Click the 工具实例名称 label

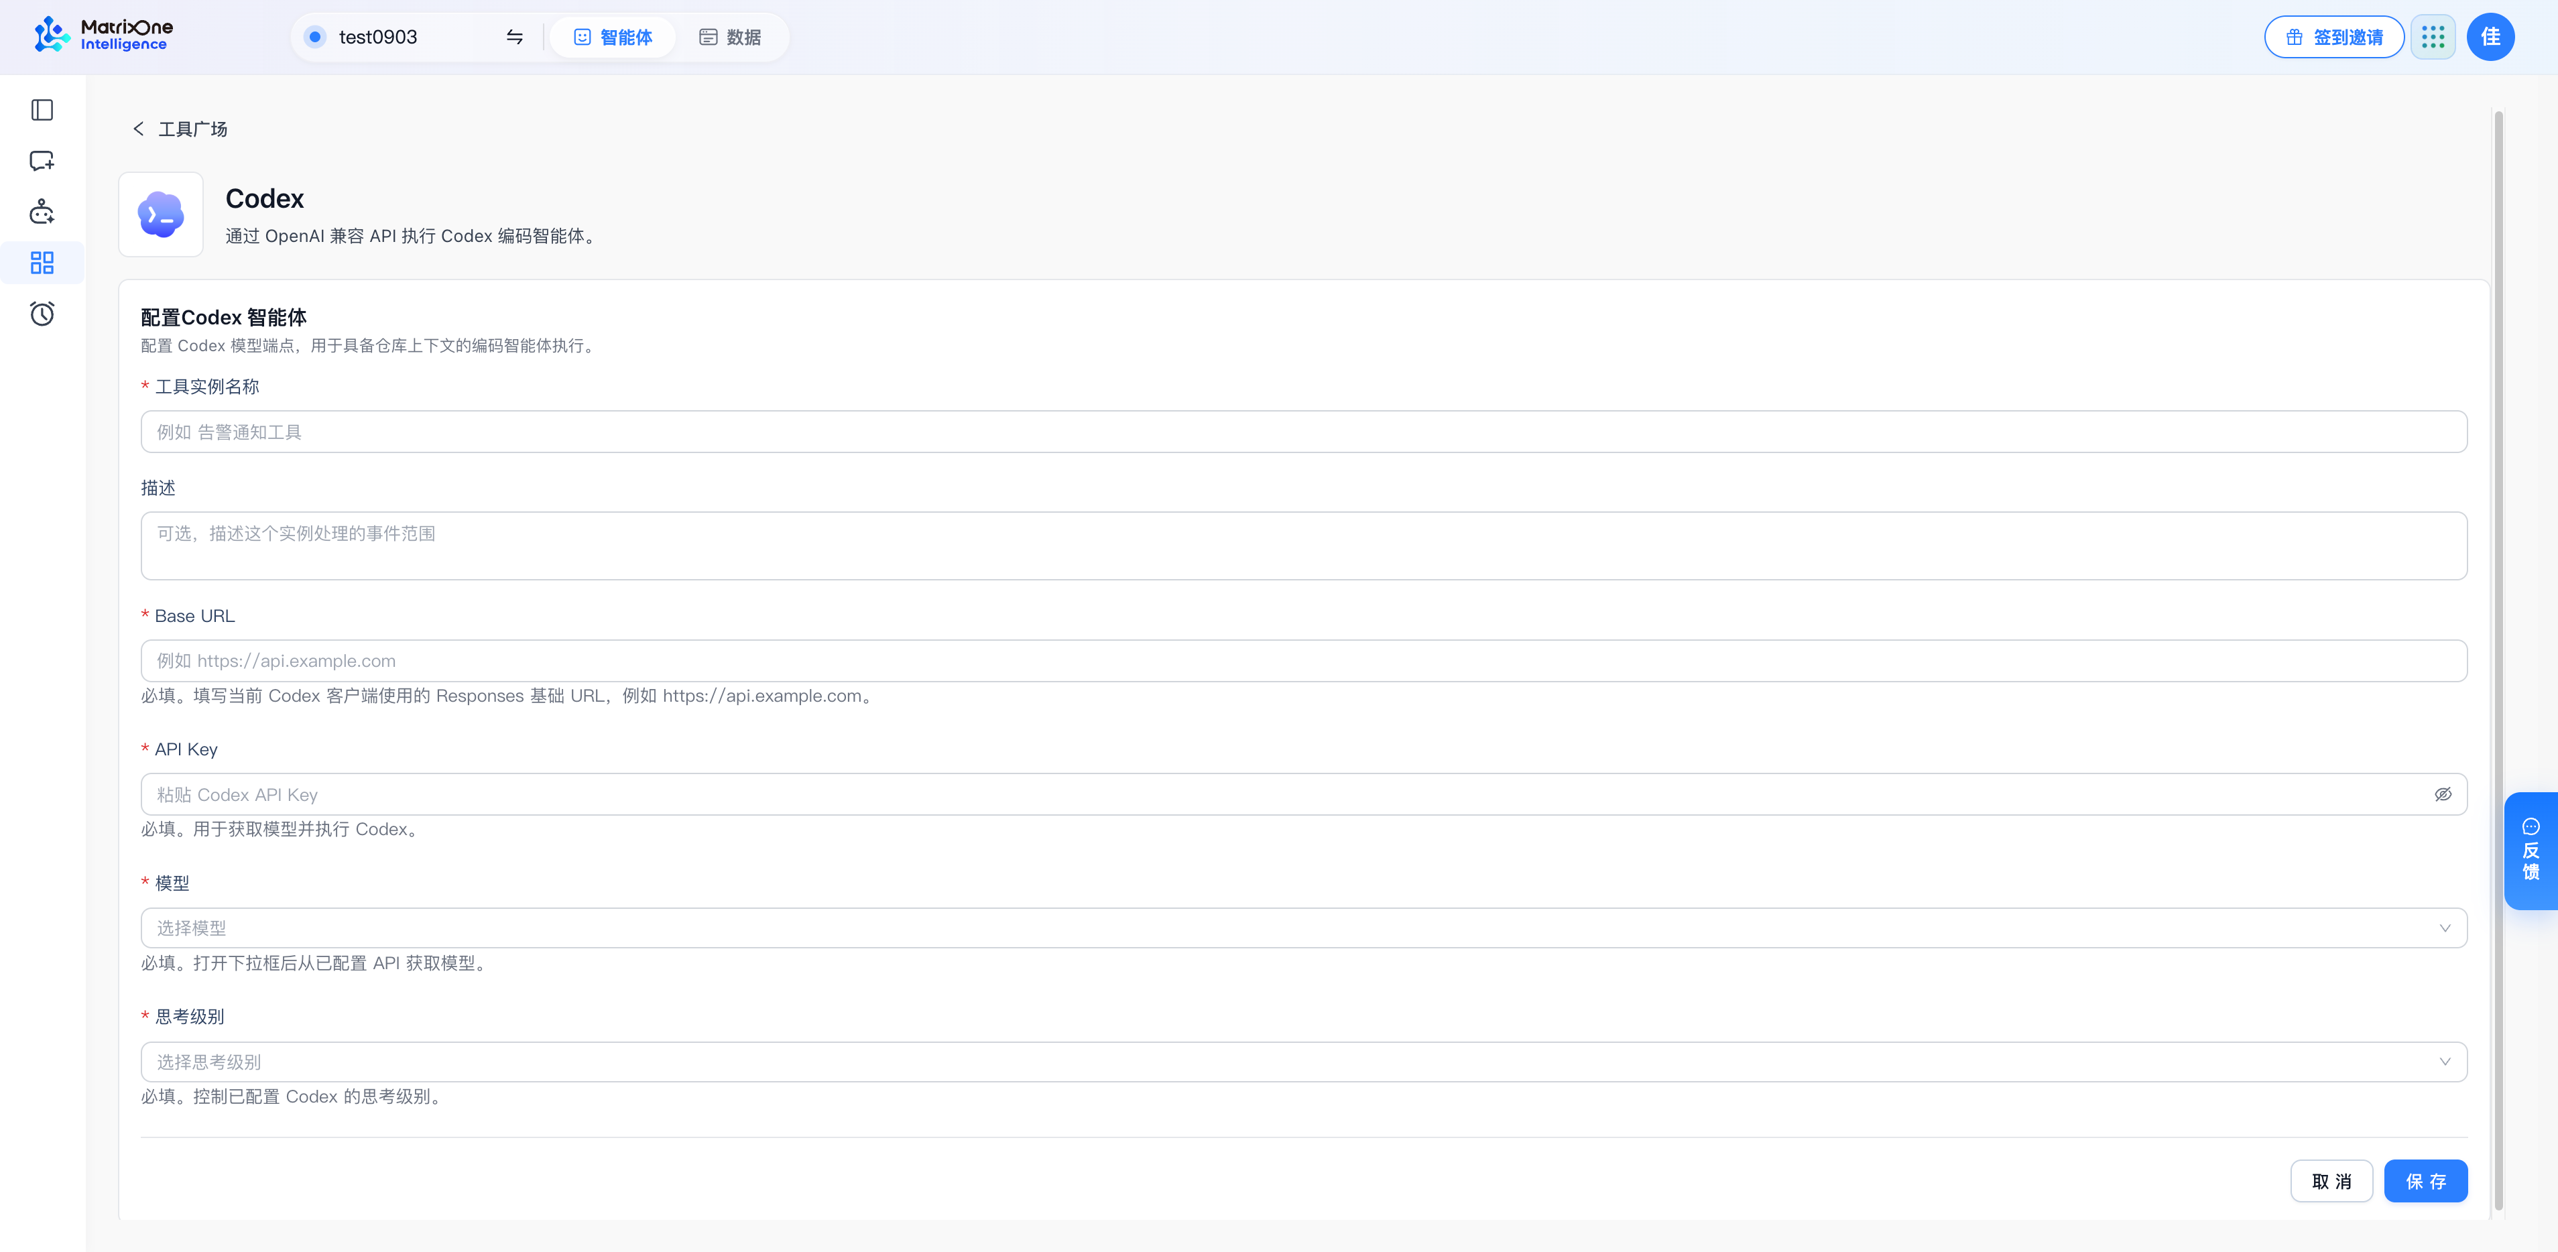click(x=206, y=387)
